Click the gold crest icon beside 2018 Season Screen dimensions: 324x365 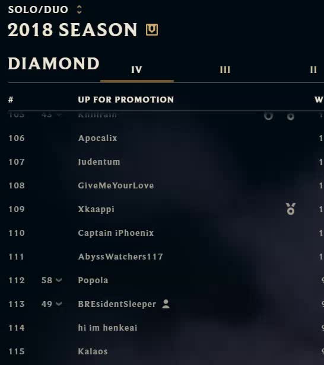coord(152,30)
